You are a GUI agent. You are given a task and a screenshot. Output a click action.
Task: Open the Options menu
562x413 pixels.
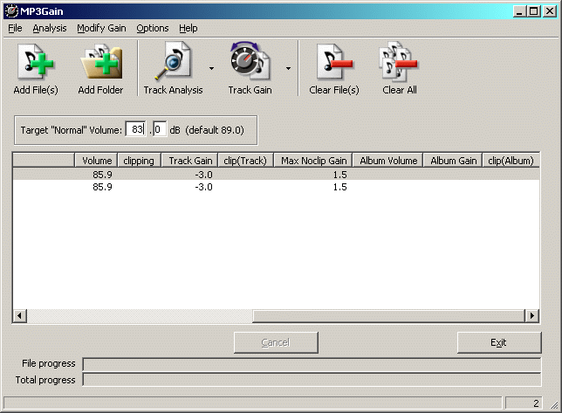[x=153, y=28]
